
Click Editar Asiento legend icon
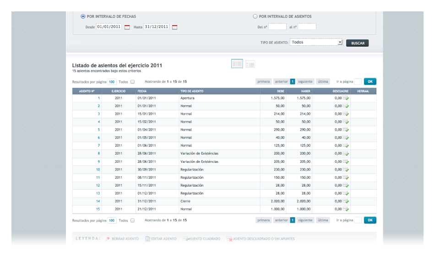147,239
